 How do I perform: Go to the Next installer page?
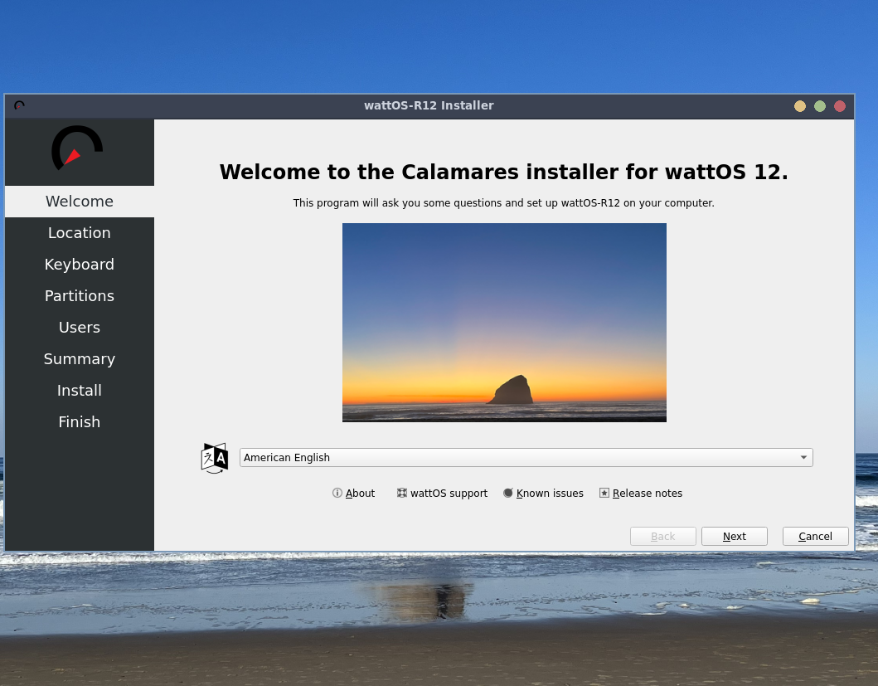(734, 537)
